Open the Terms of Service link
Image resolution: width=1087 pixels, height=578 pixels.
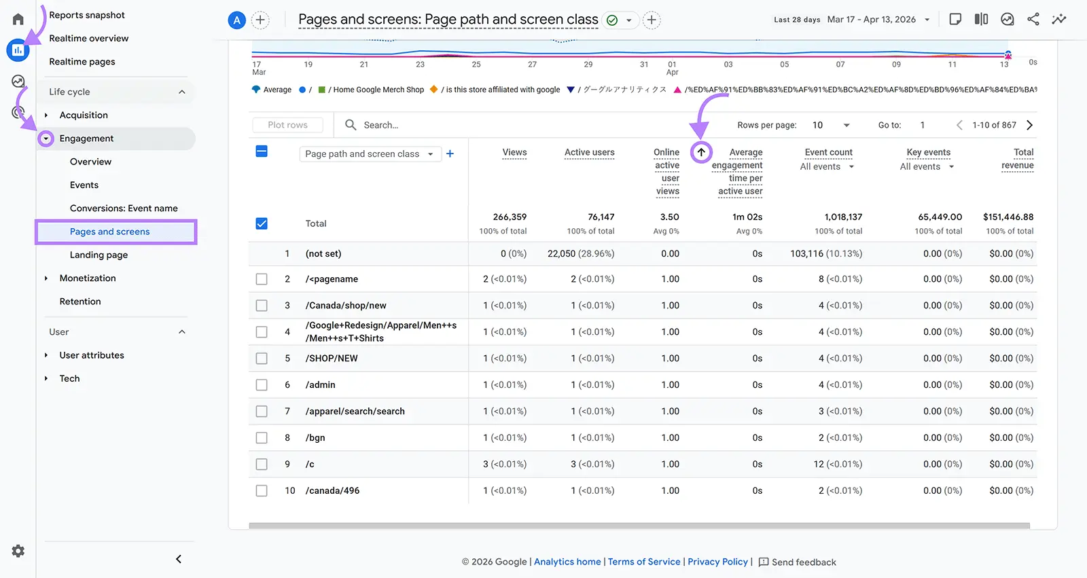point(644,562)
